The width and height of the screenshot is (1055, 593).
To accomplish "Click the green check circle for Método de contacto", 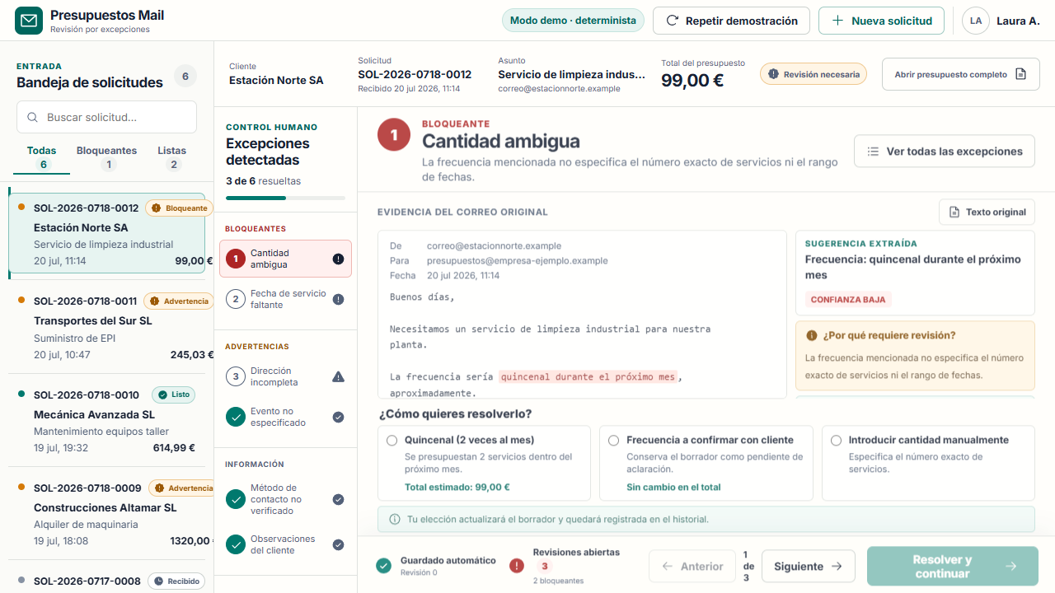I will pos(236,499).
